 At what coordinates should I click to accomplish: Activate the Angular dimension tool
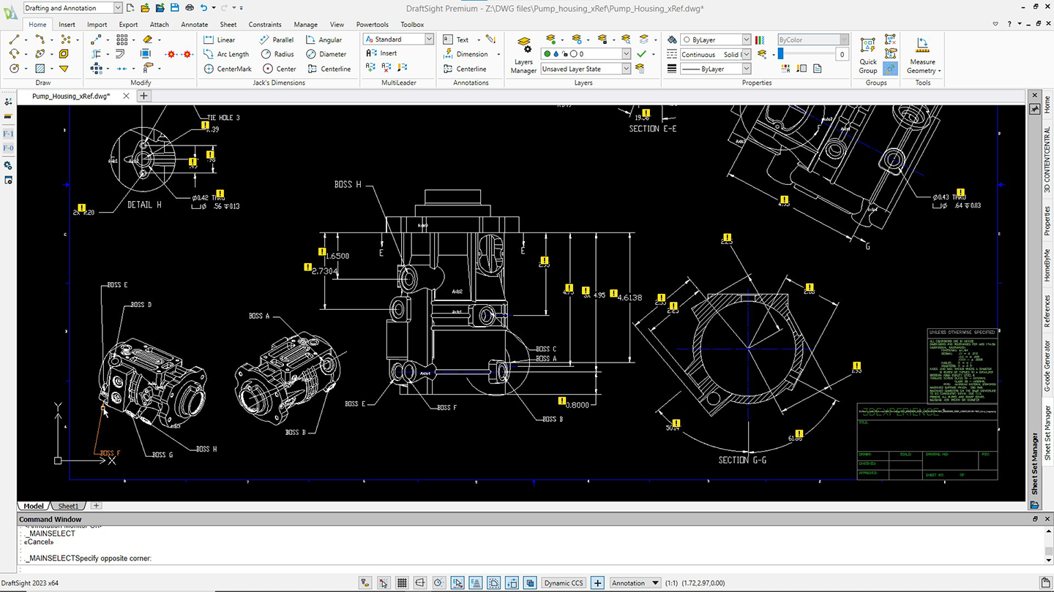point(324,39)
